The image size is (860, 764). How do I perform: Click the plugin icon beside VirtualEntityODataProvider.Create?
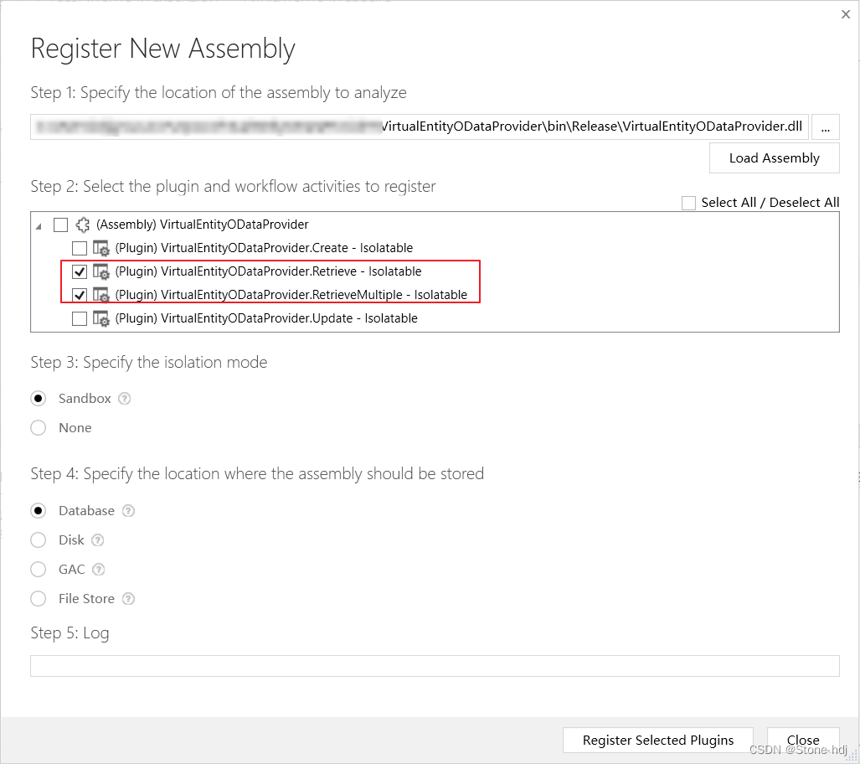click(x=100, y=248)
